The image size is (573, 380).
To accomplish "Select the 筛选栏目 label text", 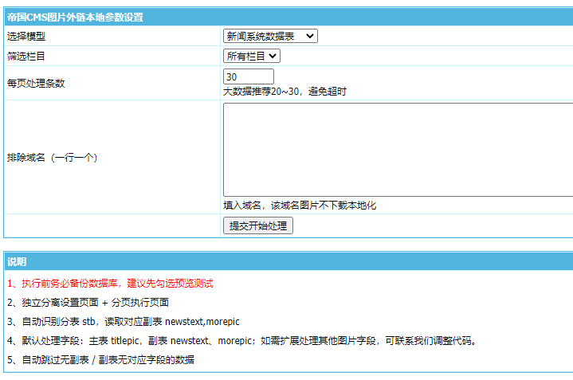I will click(26, 57).
